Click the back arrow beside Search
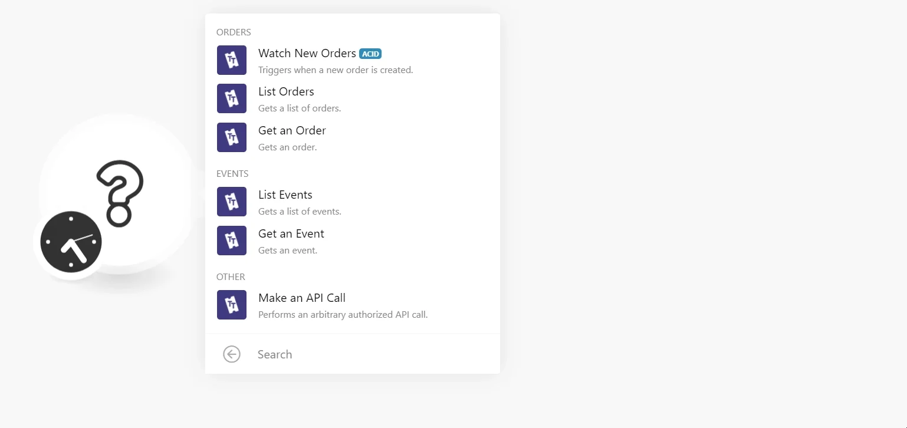The image size is (907, 428). pyautogui.click(x=232, y=354)
